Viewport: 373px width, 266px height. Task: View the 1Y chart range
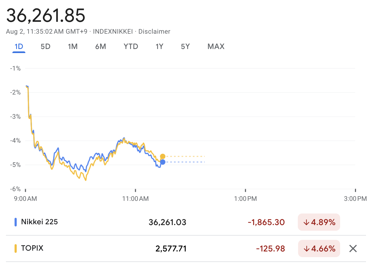(x=159, y=47)
